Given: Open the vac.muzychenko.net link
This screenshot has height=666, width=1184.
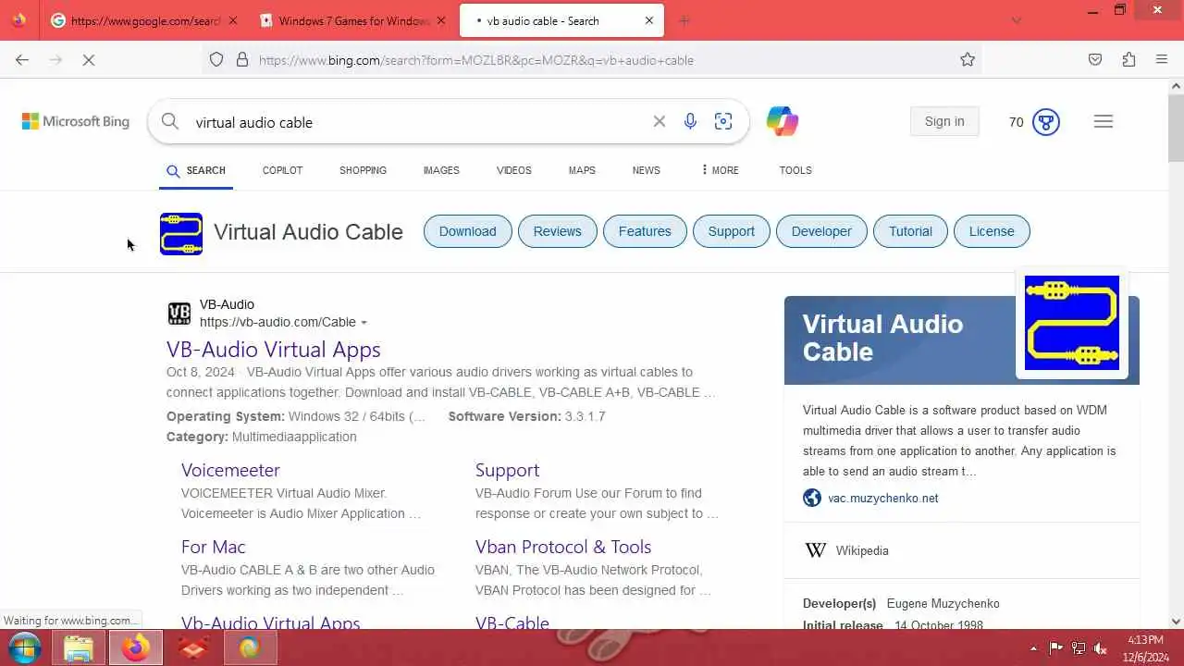Looking at the screenshot, I should 882,498.
